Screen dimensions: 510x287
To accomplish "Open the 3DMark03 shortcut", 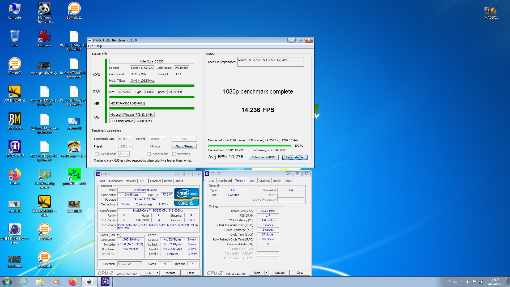I will pyautogui.click(x=15, y=66).
